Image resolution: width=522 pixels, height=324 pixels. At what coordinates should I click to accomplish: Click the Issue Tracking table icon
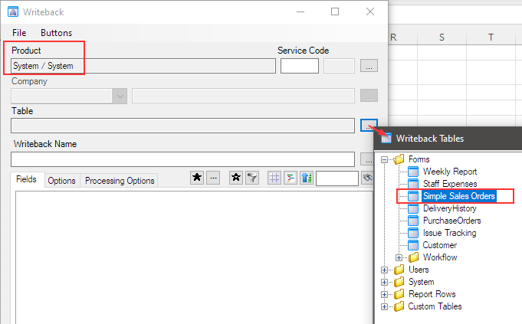[413, 233]
